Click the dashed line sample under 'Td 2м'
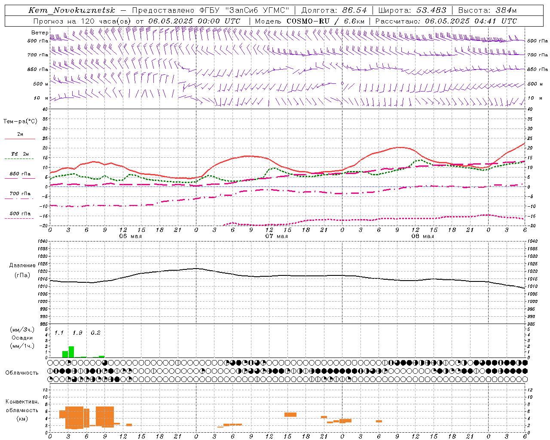Screen dimensions: 550x440 [x=20, y=159]
